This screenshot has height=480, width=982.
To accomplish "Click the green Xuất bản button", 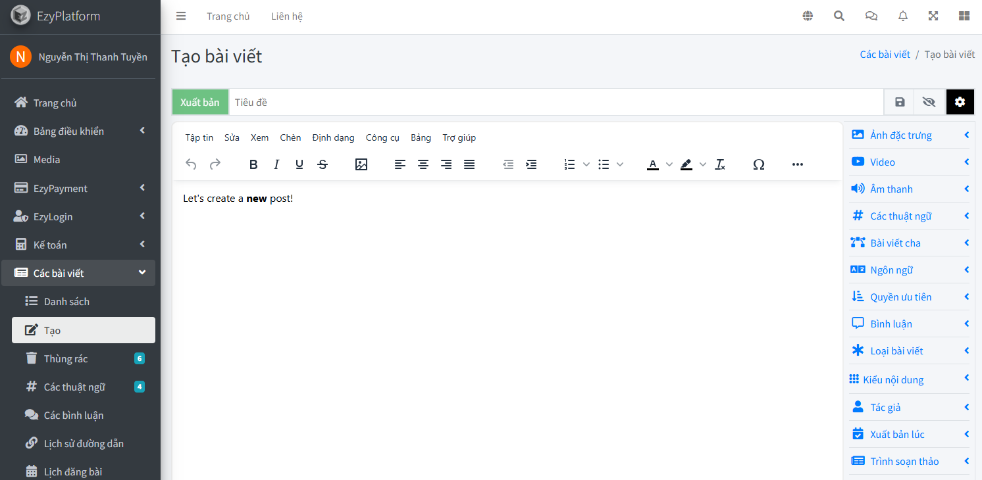I will pos(200,102).
